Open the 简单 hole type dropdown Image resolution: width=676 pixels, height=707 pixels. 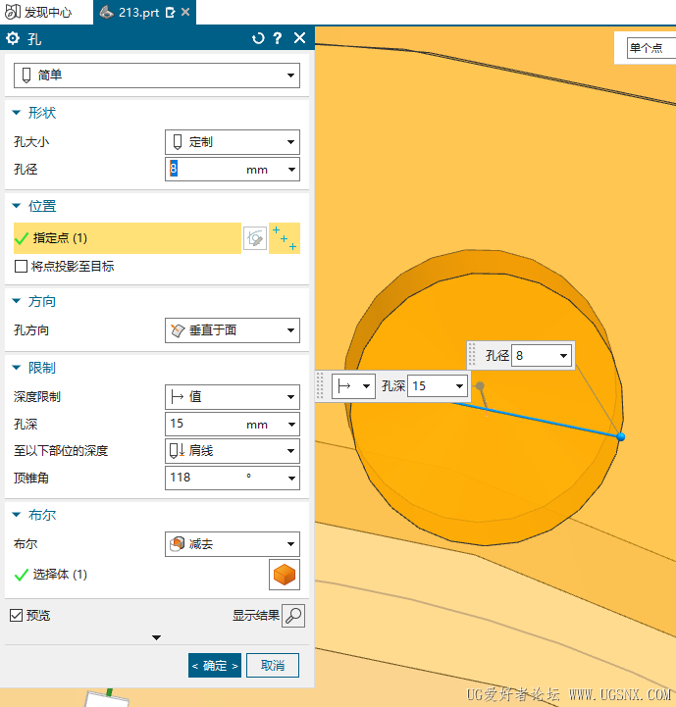(157, 76)
